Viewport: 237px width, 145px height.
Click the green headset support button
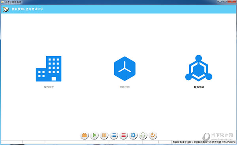pos(143,135)
